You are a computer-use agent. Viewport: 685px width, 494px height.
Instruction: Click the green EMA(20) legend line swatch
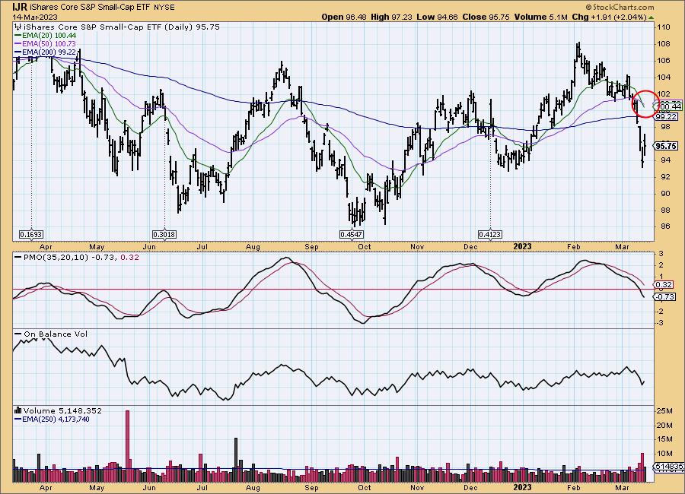coord(18,36)
